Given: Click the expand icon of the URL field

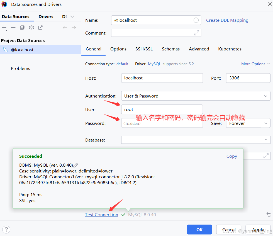Looking at the screenshot, I should coord(266,156).
